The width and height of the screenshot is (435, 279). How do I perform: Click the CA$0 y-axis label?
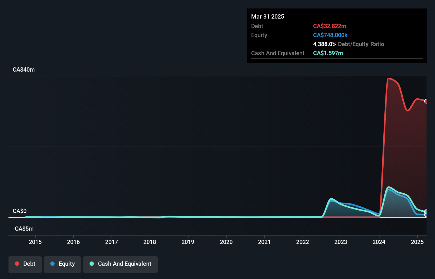20,211
